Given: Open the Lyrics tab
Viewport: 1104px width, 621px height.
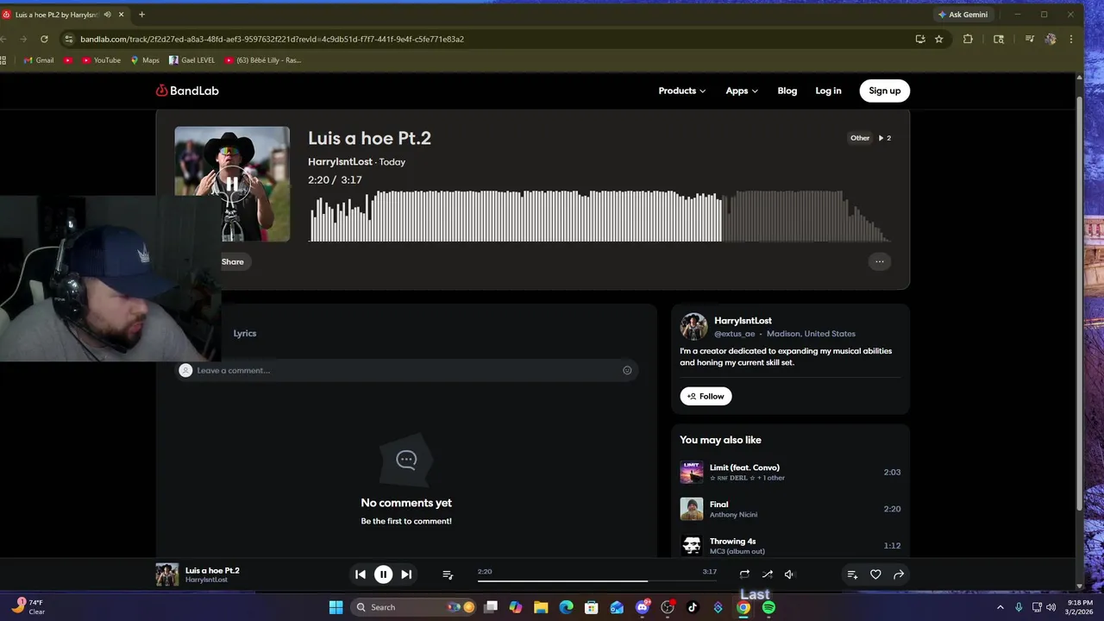Looking at the screenshot, I should coord(245,333).
